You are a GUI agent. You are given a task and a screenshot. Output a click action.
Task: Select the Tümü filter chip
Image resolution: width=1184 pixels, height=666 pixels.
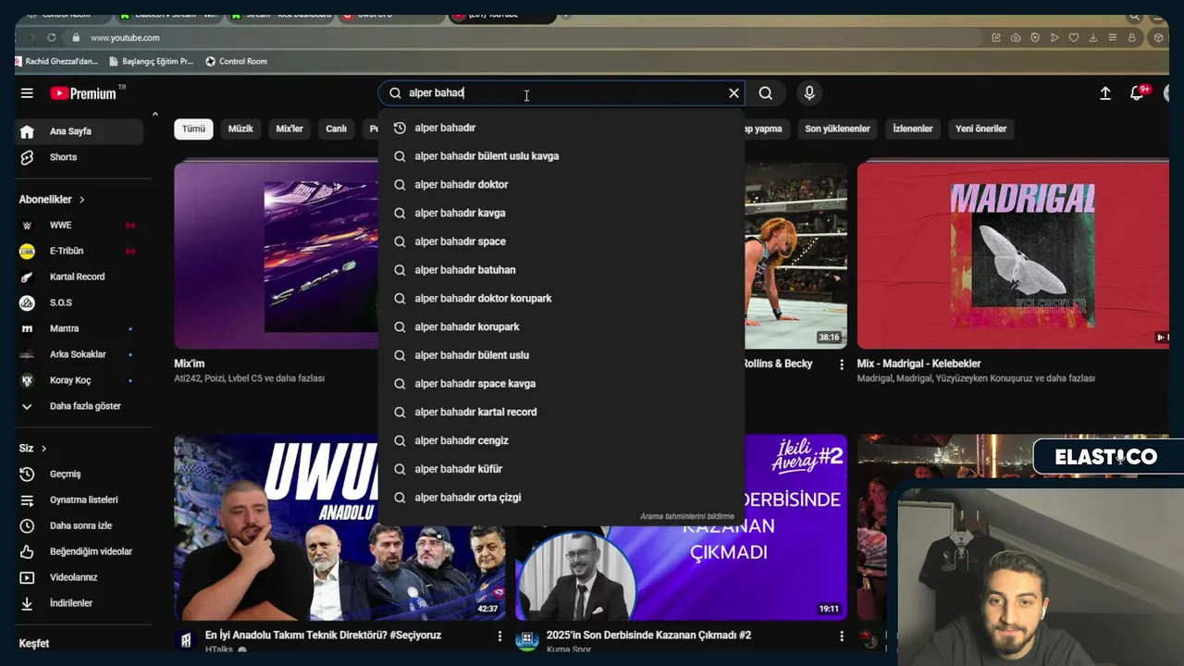(x=193, y=129)
